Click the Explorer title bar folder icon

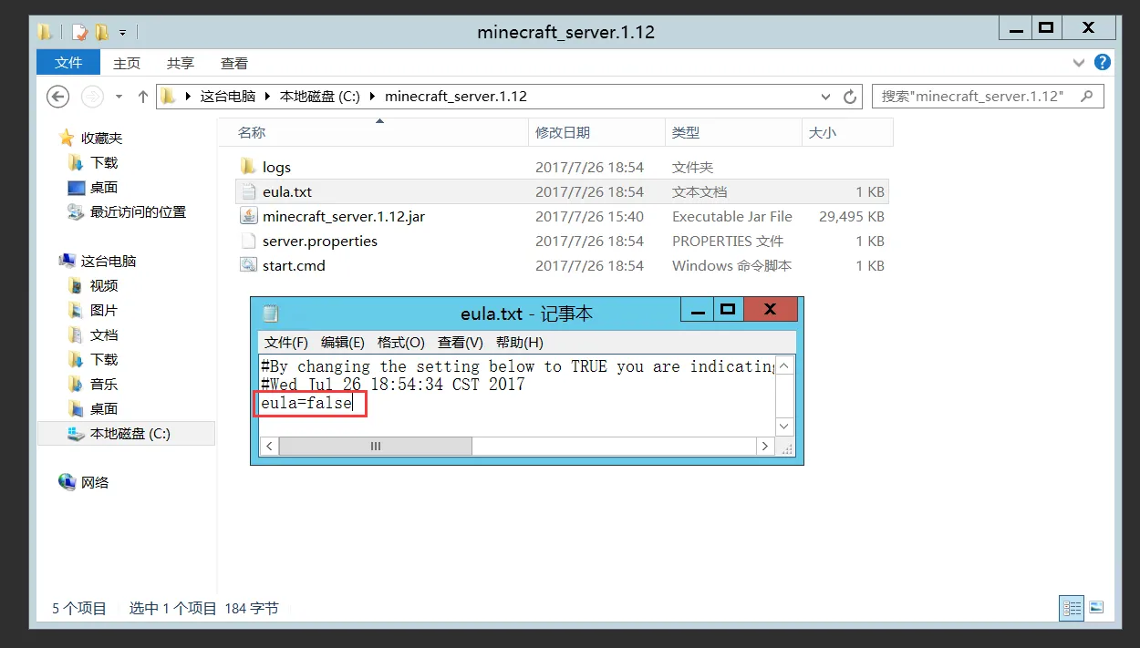45,32
